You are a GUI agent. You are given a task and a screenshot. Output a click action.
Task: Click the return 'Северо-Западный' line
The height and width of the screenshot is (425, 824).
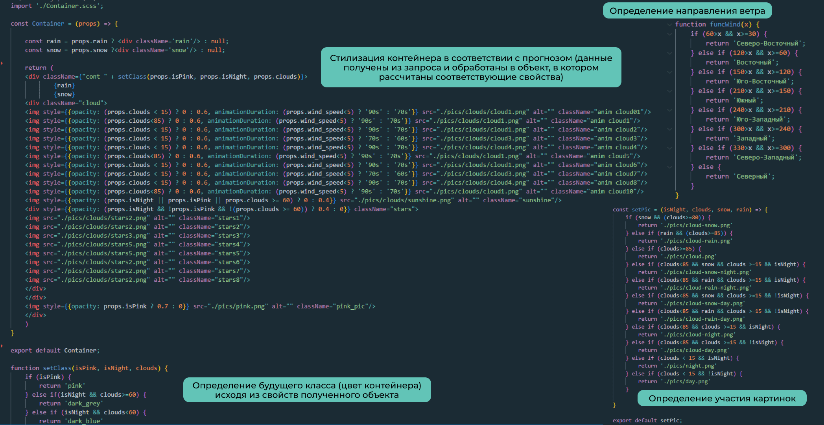click(x=754, y=157)
